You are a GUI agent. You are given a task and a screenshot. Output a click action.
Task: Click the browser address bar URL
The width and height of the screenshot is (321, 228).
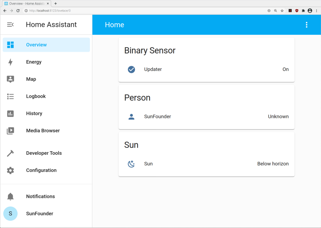pos(50,11)
